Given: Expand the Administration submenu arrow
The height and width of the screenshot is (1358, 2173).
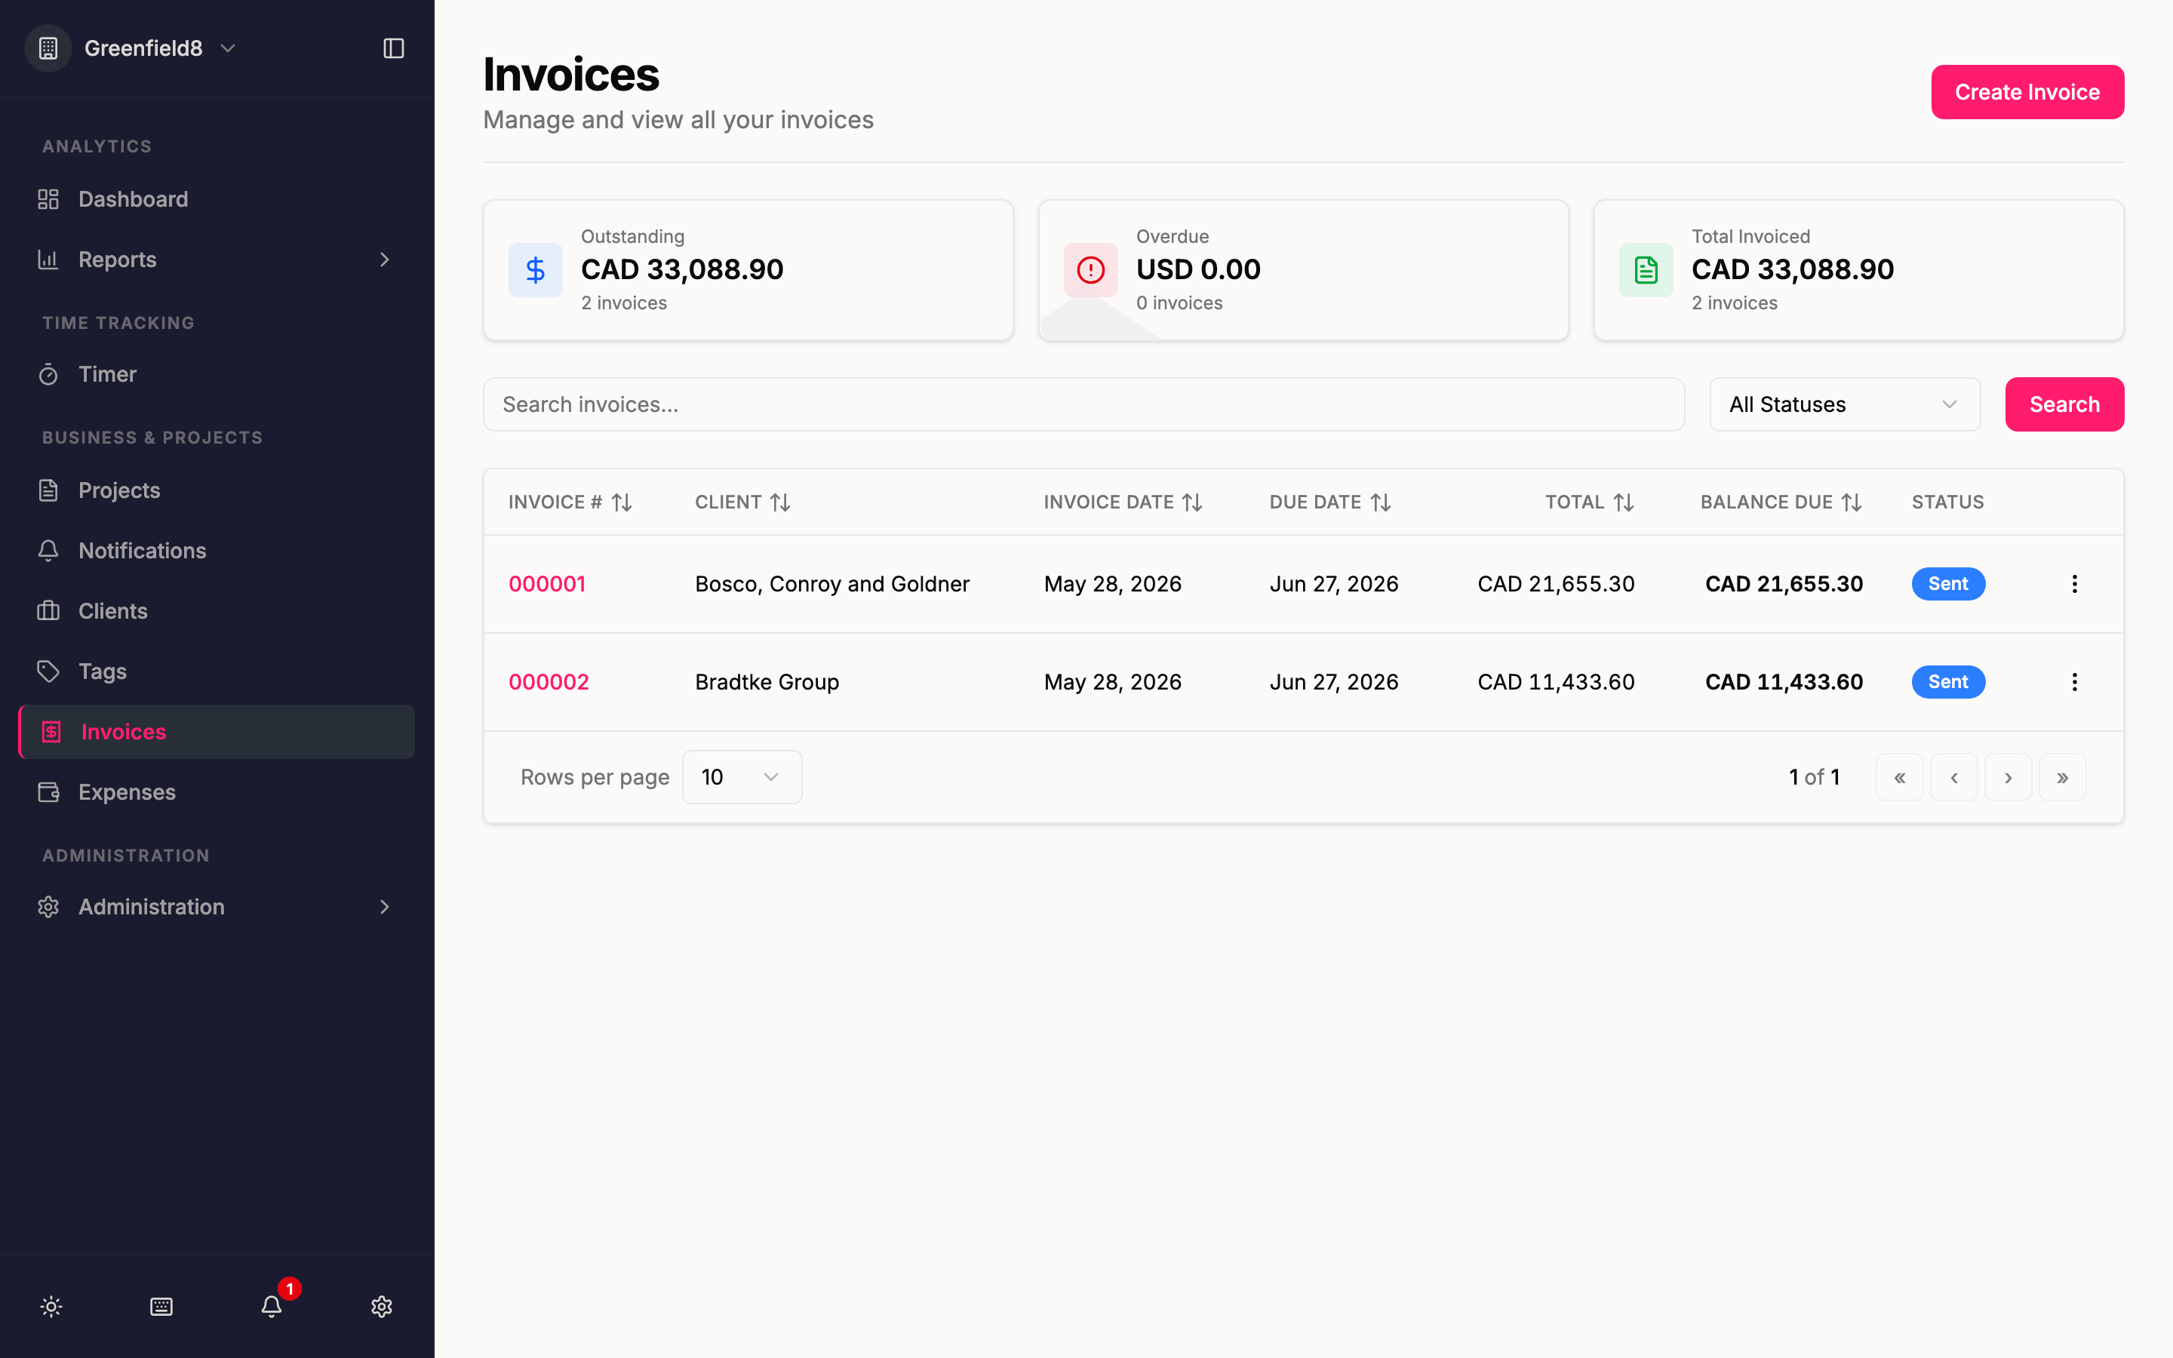Looking at the screenshot, I should [x=384, y=907].
